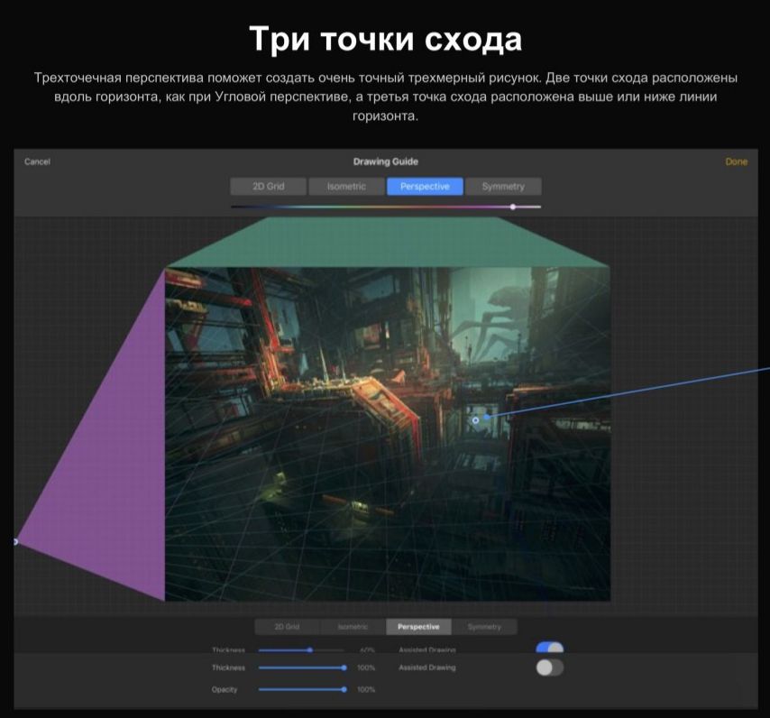770x718 pixels.
Task: Select highlighted blue Perspective tab
Action: [x=425, y=187]
